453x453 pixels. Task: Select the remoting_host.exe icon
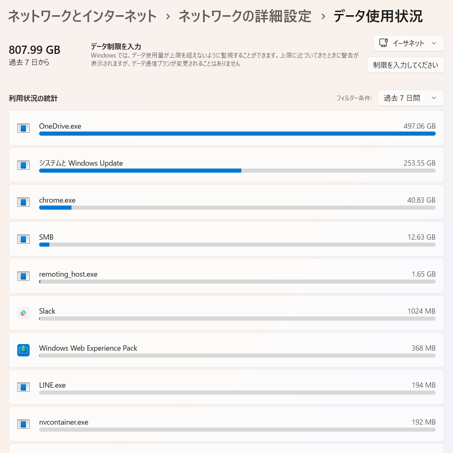(23, 276)
